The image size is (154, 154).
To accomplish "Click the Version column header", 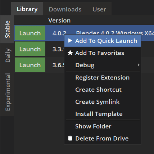I will point(59,21).
